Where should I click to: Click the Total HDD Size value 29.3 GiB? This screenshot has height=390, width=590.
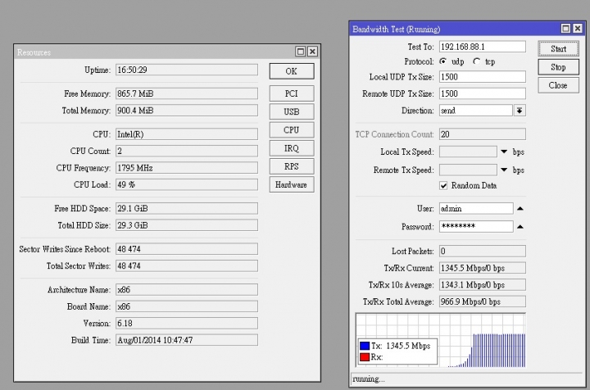187,225
